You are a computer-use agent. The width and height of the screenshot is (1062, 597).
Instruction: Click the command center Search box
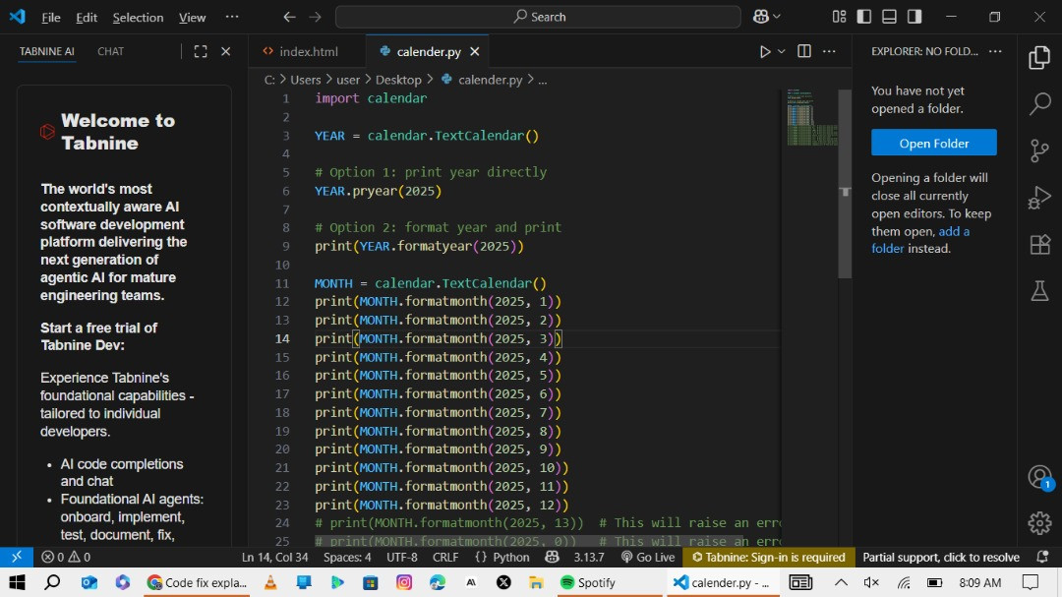coord(538,17)
